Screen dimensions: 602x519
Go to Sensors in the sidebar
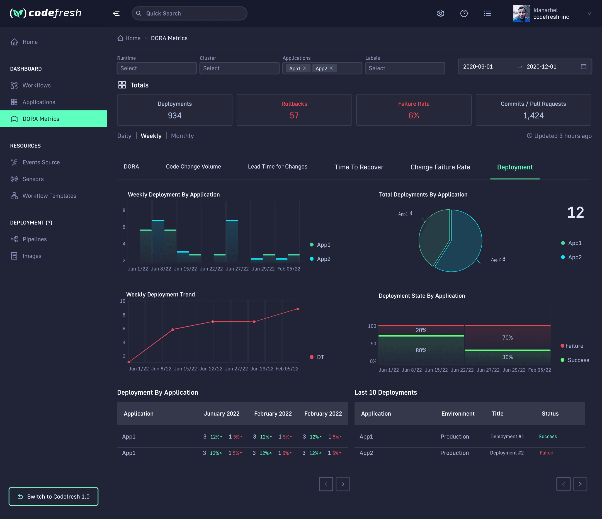[x=33, y=179]
